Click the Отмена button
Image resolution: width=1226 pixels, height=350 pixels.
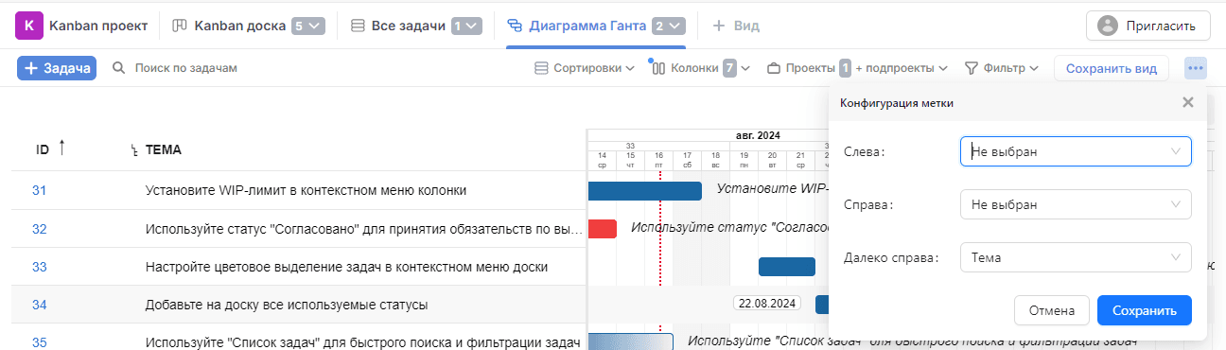point(1051,310)
